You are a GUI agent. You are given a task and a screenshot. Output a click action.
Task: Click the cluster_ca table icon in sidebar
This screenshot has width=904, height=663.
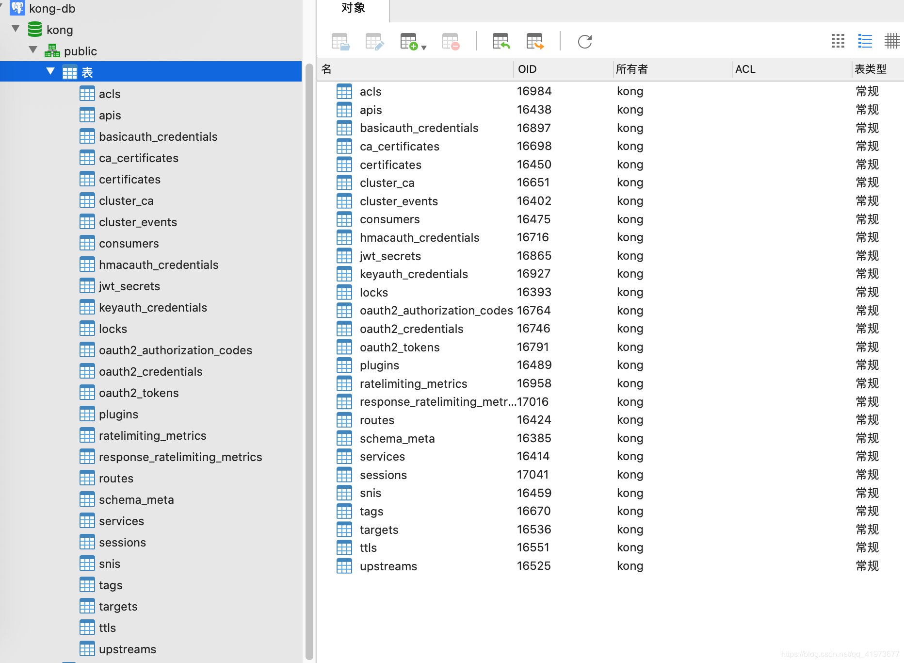tap(87, 200)
